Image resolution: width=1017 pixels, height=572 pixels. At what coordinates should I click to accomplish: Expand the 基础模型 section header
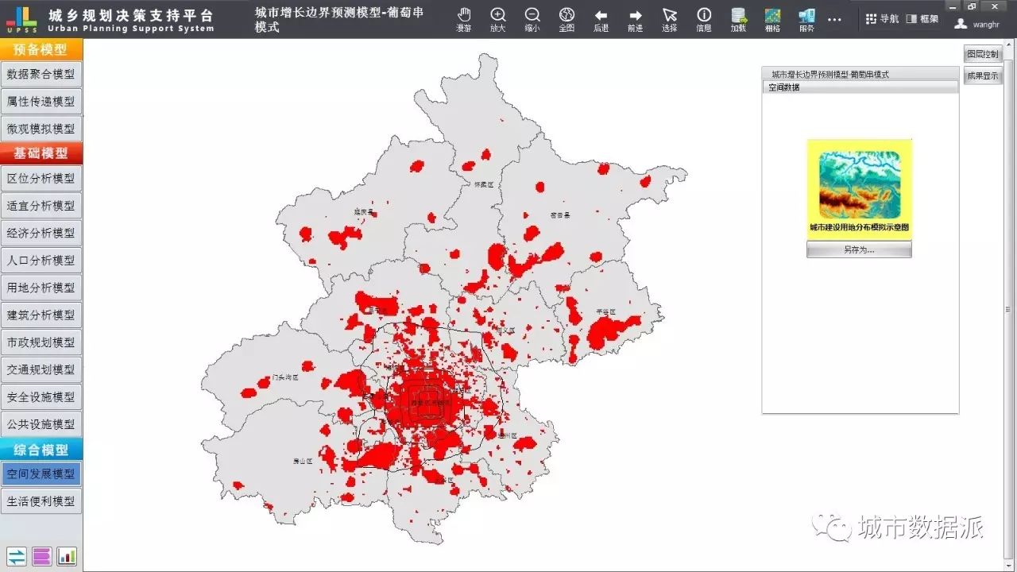coord(41,153)
